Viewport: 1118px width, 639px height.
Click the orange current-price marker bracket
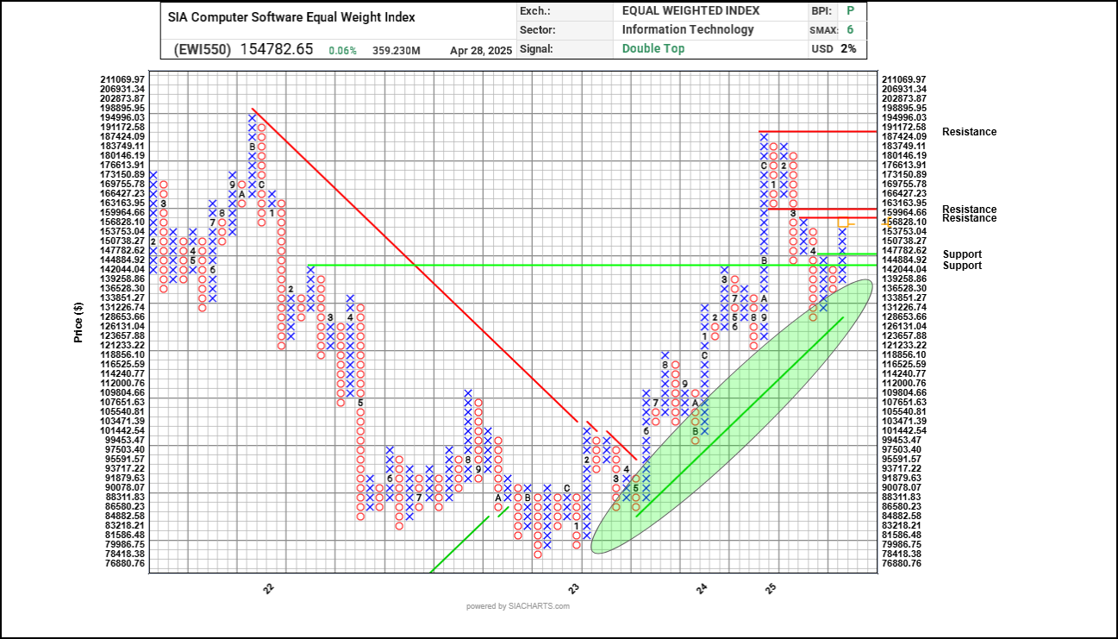(846, 222)
